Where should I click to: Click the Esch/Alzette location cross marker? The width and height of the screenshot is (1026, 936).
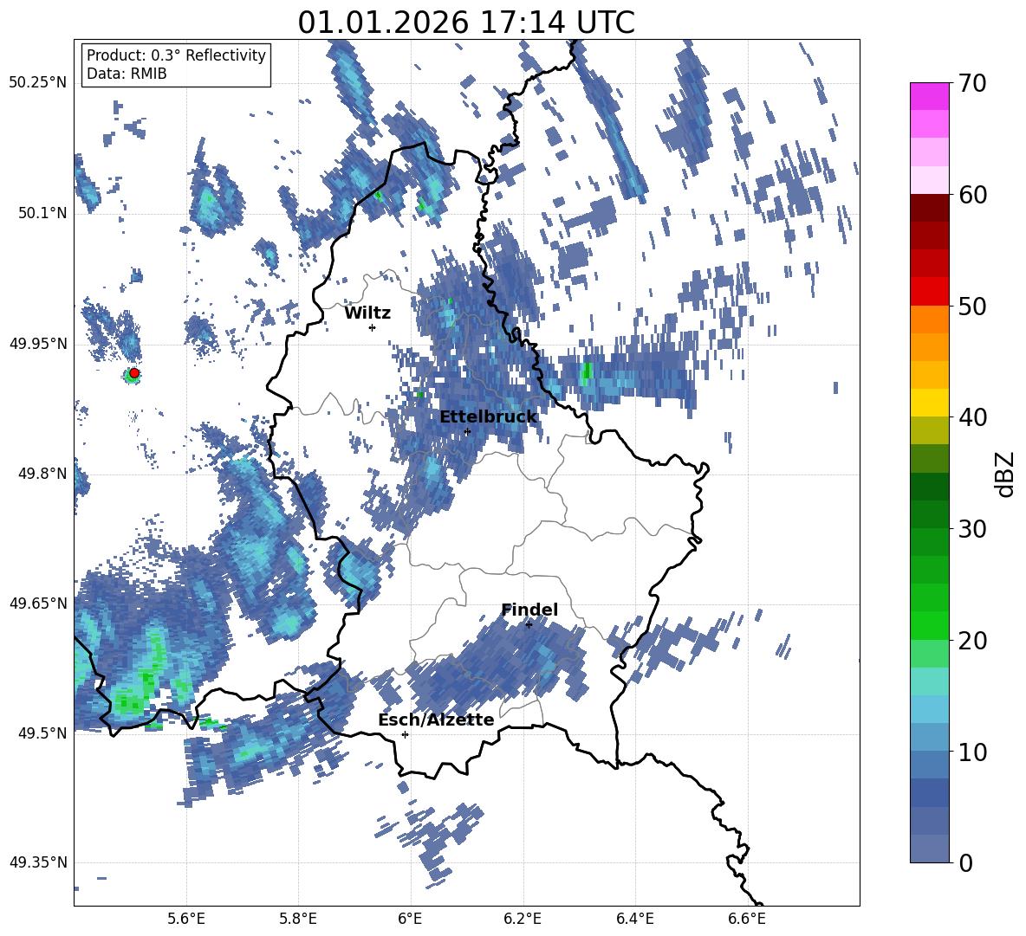coord(405,734)
